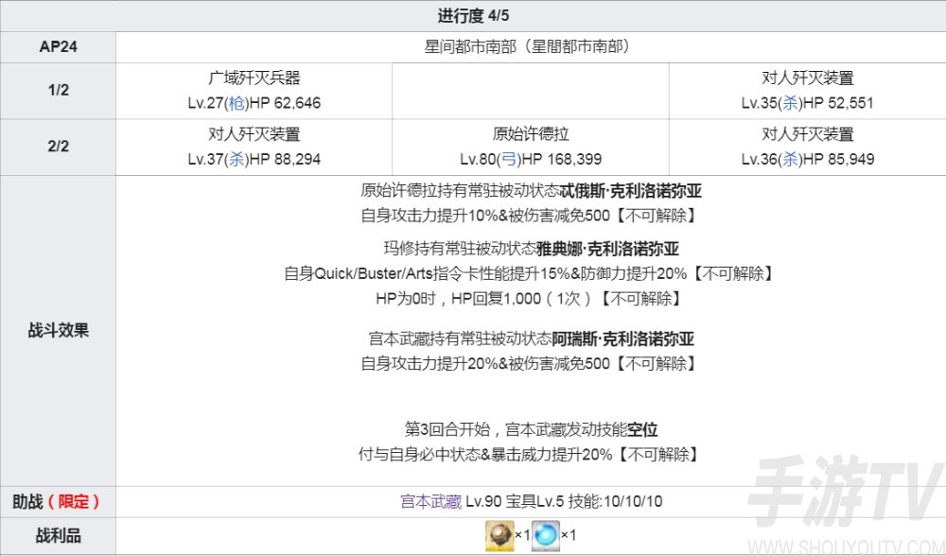Image resolution: width=946 pixels, height=556 pixels.
Task: Select the 进行度 4/5 header text
Action: tap(473, 16)
